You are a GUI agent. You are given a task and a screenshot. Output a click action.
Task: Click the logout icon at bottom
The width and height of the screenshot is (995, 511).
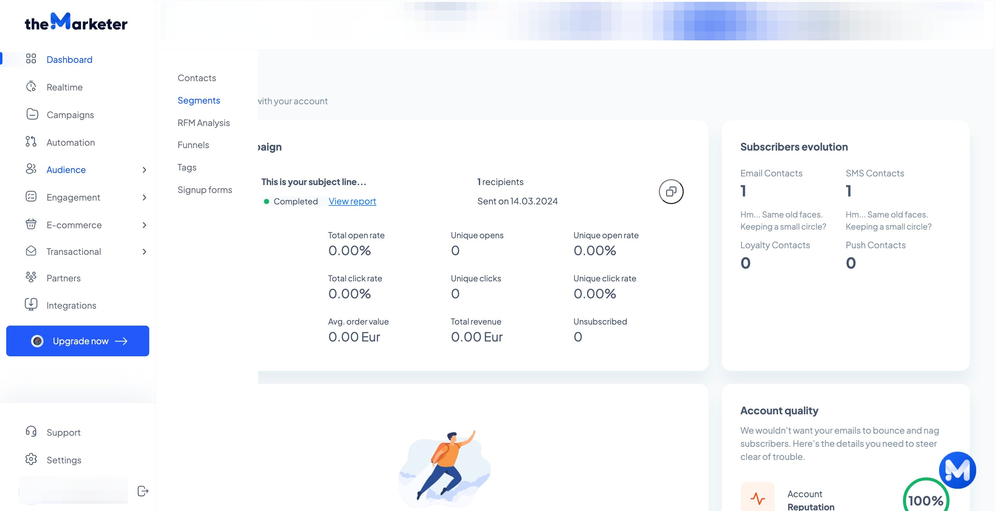[x=143, y=491]
